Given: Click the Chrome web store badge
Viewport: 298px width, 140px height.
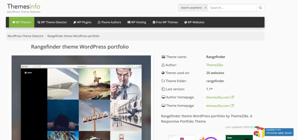Looking at the screenshot, I should click(274, 132).
